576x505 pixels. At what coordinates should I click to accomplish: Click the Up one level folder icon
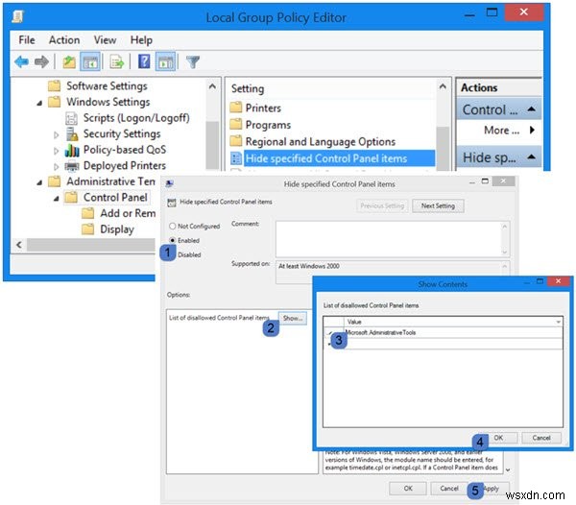coord(69,61)
